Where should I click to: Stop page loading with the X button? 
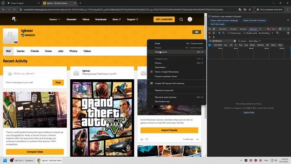click(x=14, y=10)
